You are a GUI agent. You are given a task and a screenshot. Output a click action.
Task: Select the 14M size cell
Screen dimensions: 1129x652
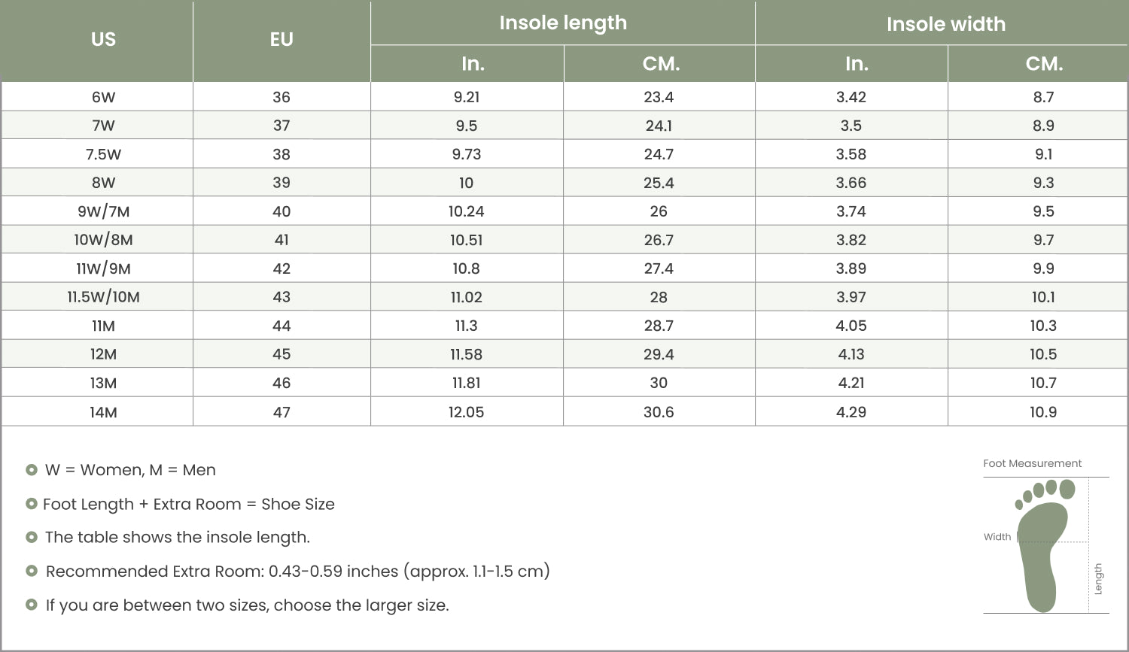coord(103,412)
